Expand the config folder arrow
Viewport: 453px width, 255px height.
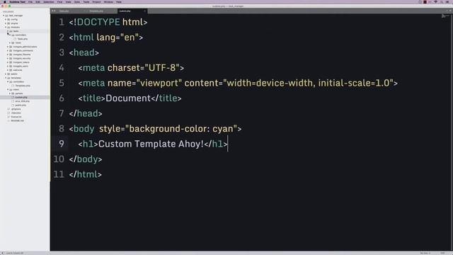6,20
